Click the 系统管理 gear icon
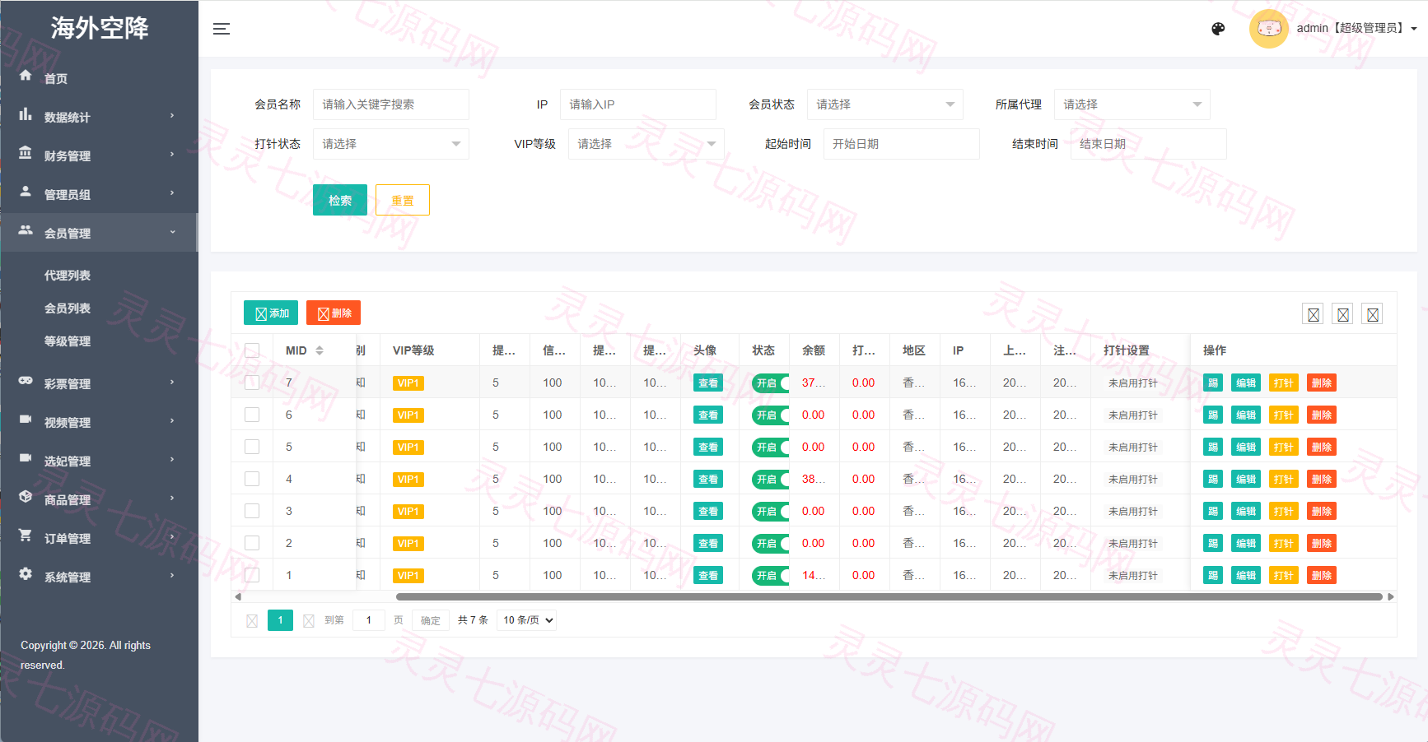 pos(26,574)
